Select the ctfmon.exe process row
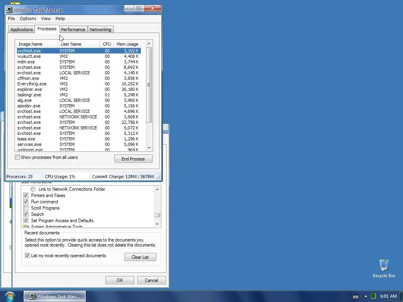403x302 pixels. 78,78
